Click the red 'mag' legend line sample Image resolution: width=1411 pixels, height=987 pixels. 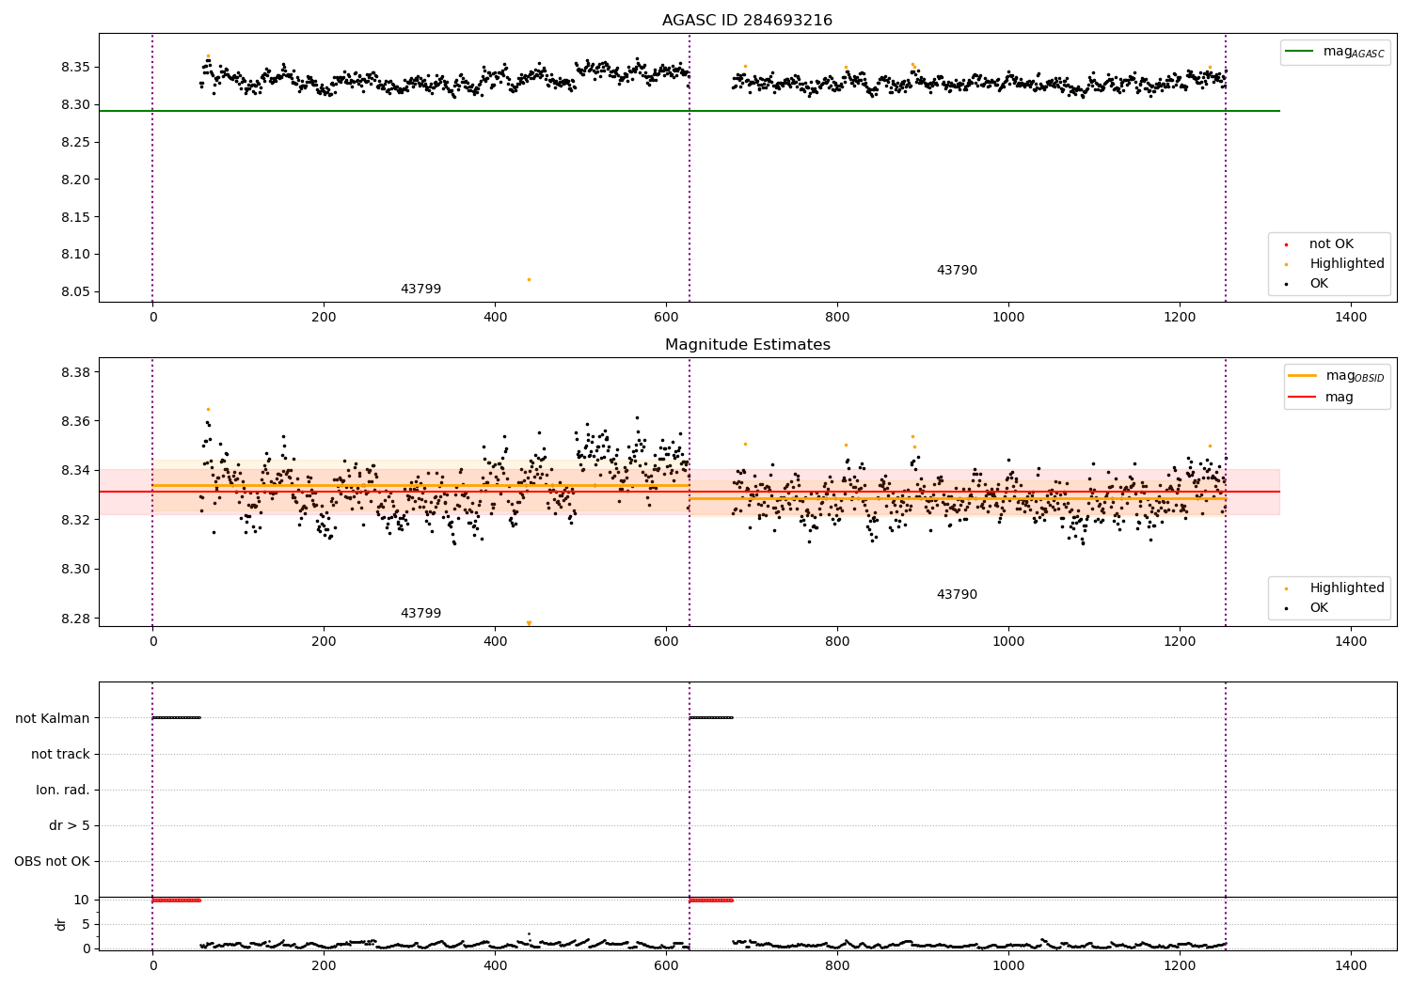tap(1303, 398)
